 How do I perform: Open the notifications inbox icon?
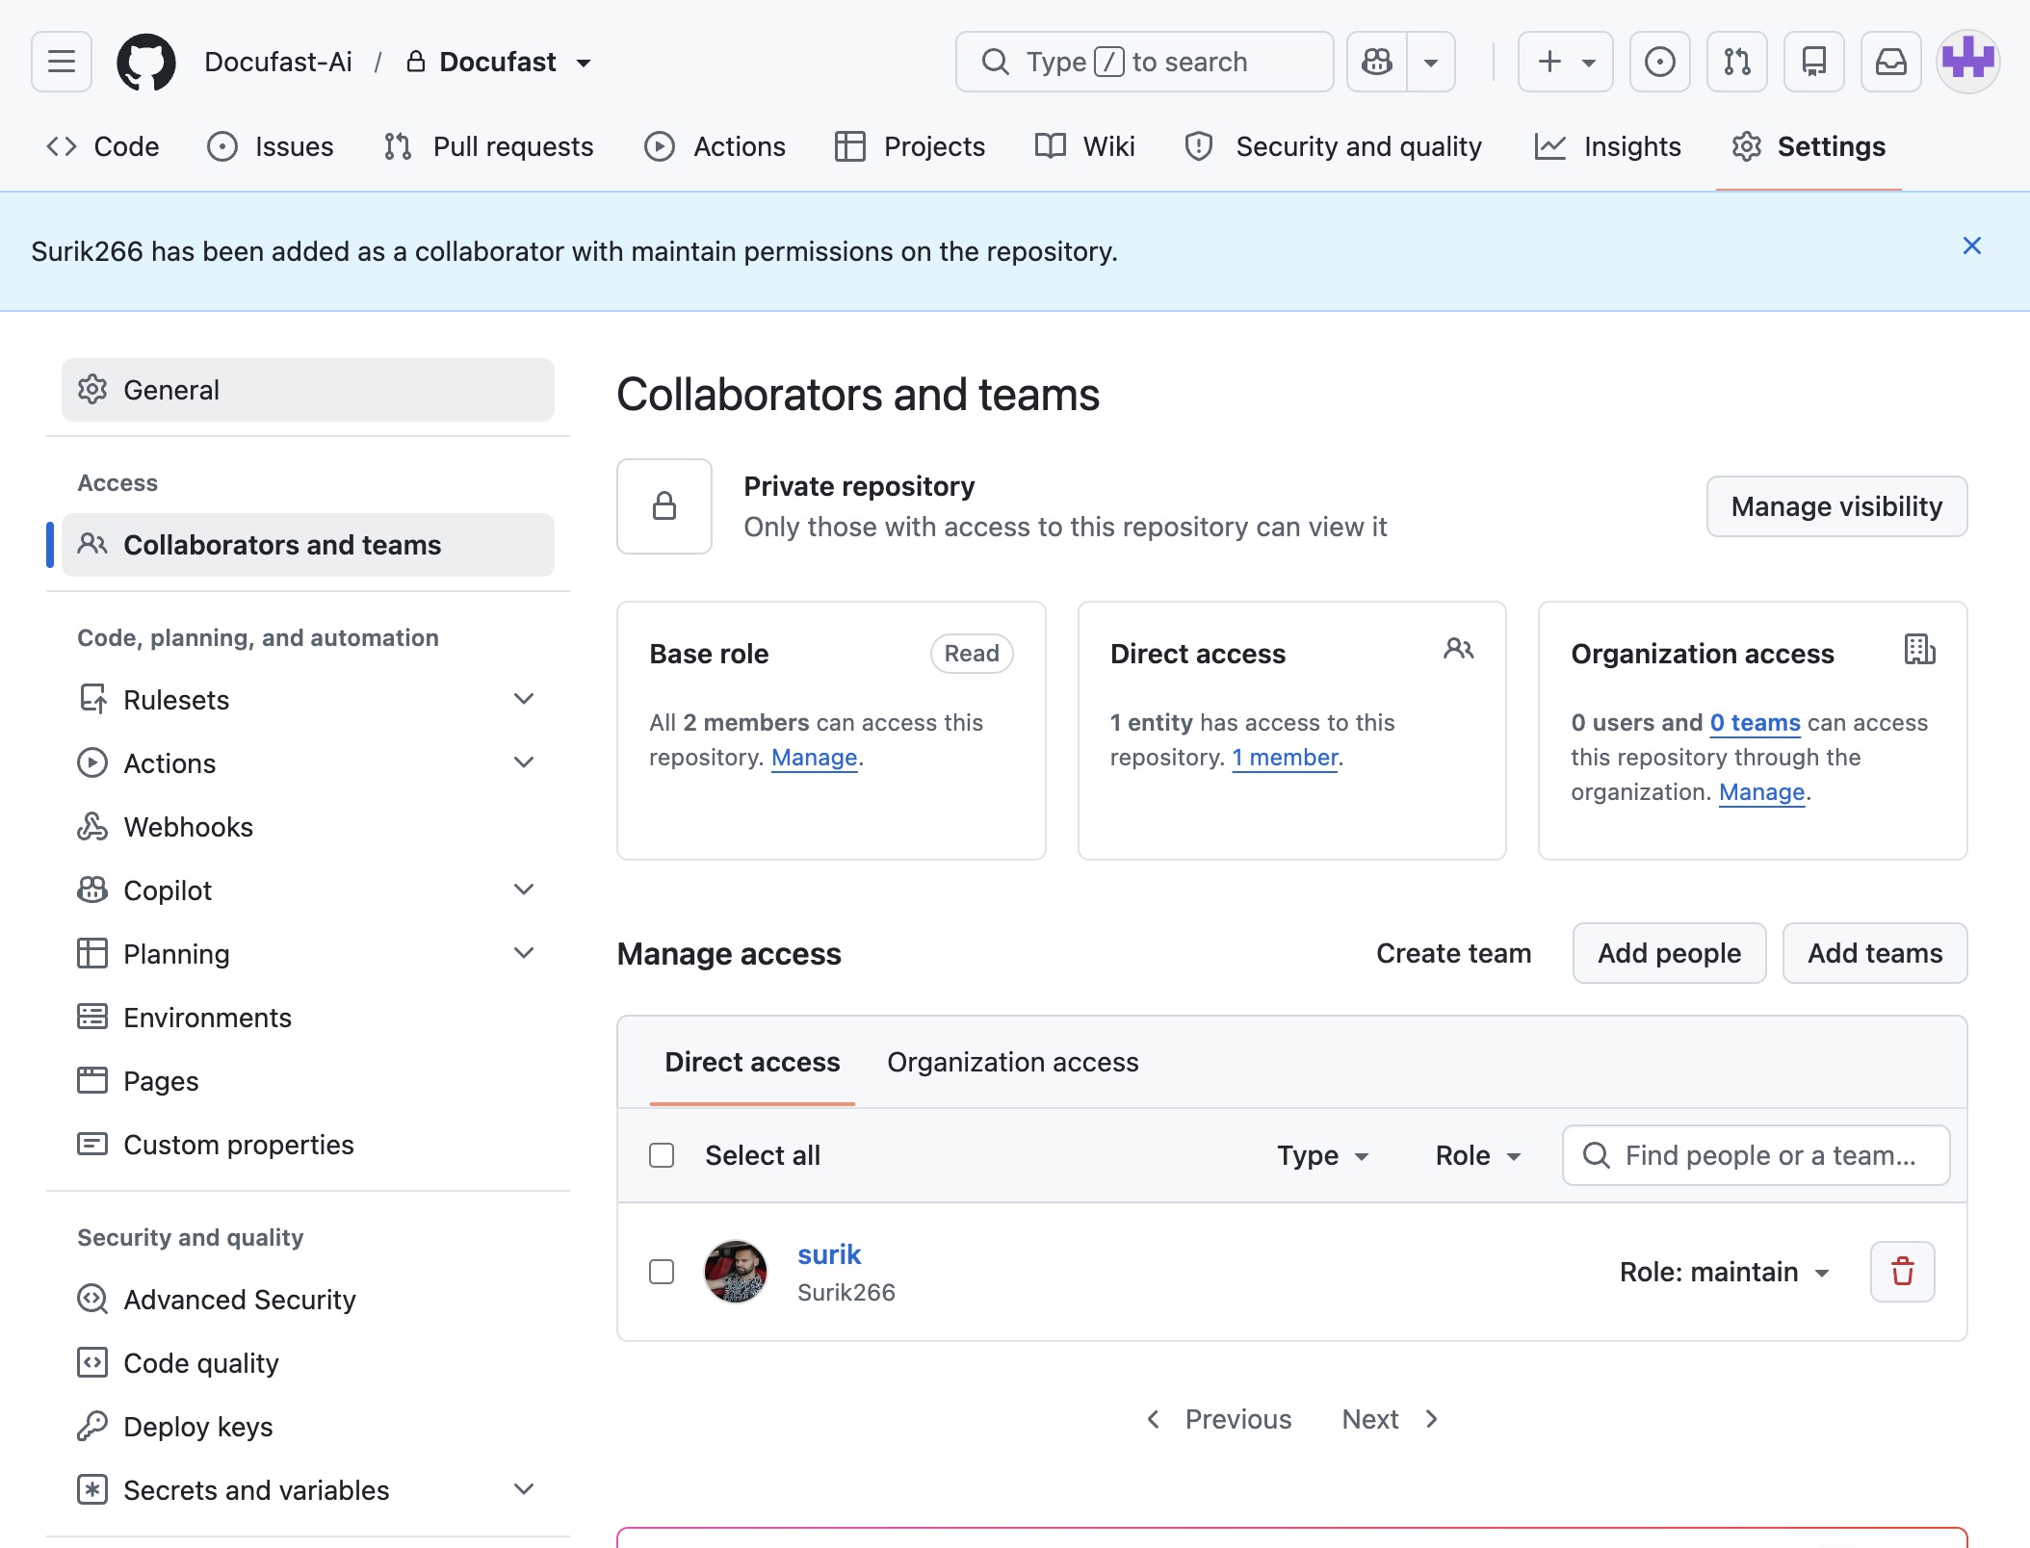click(x=1890, y=62)
